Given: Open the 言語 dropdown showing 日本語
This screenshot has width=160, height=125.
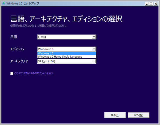Looking at the screenshot, I should pos(67,37).
